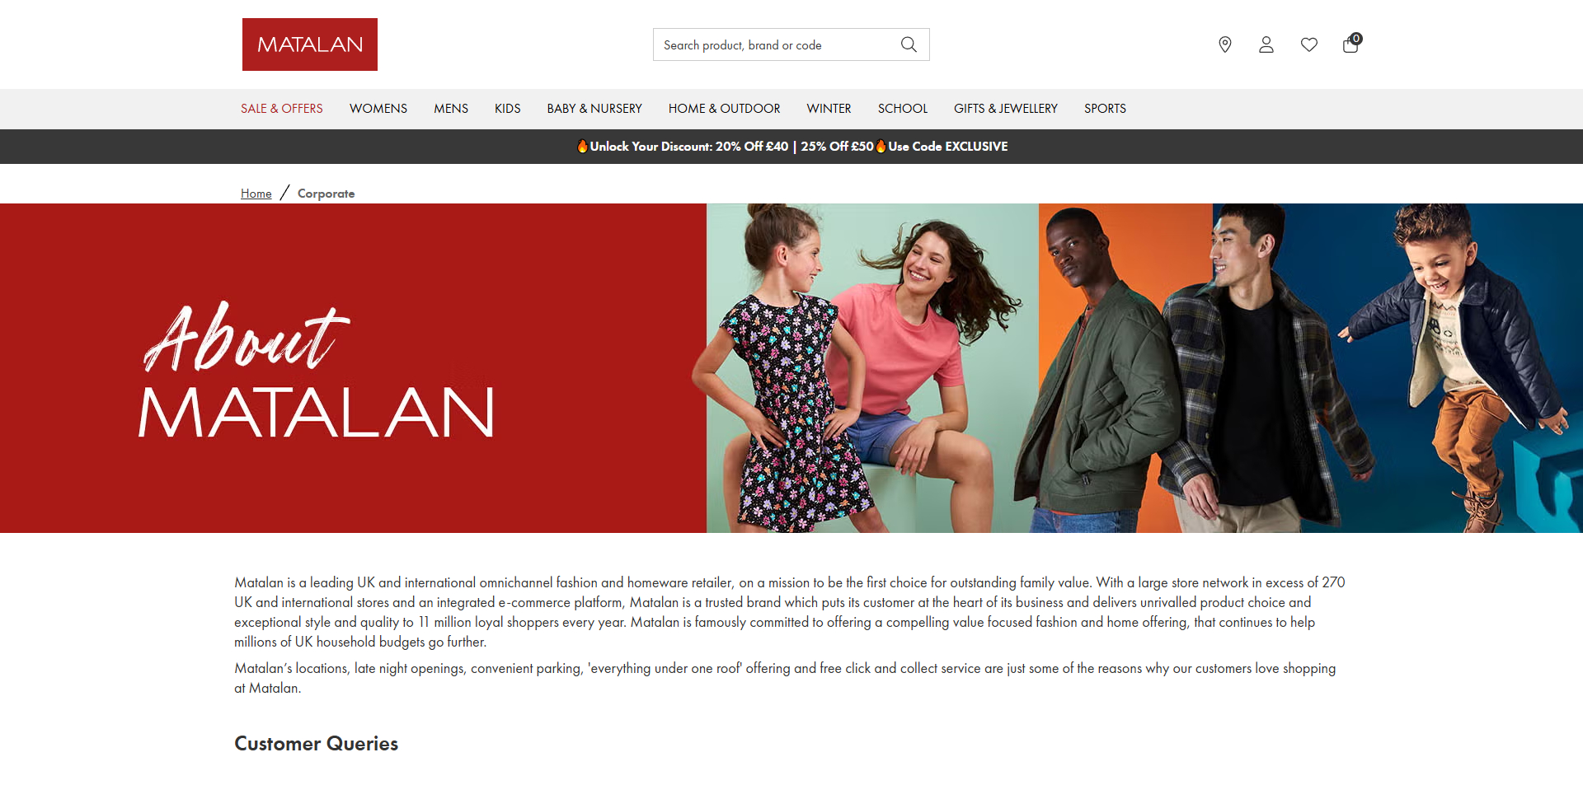
Task: Browse the SPORTS category
Action: [x=1105, y=108]
